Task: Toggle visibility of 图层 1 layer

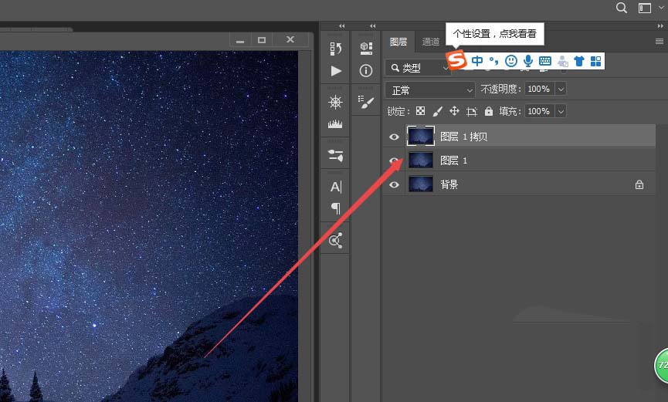Action: click(394, 160)
